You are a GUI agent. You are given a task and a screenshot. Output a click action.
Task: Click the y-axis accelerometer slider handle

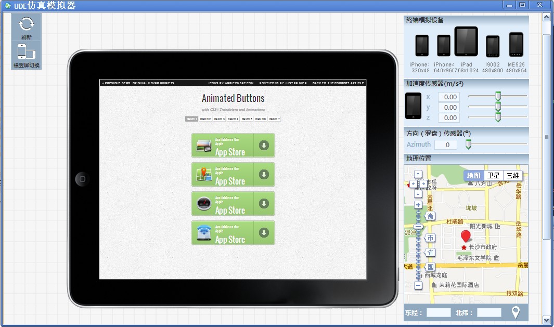[498, 107]
